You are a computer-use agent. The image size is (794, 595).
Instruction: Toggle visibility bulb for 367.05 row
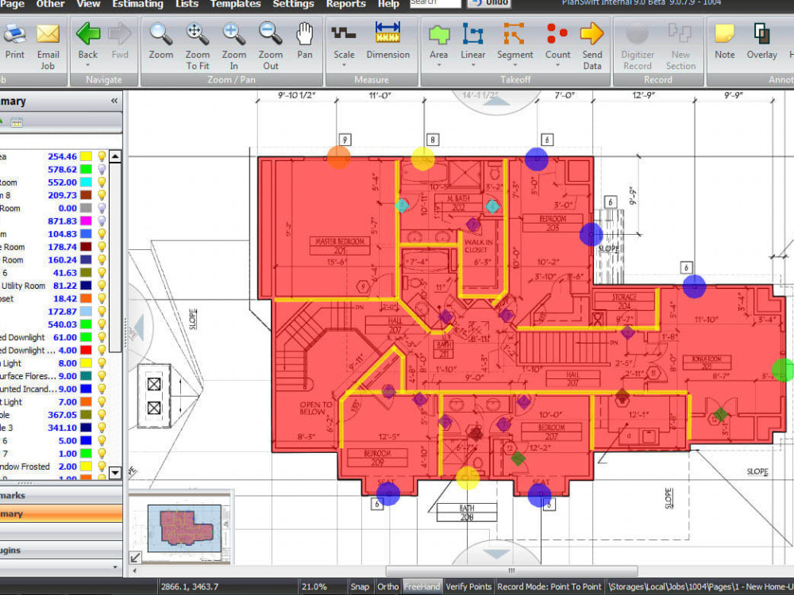[x=102, y=415]
